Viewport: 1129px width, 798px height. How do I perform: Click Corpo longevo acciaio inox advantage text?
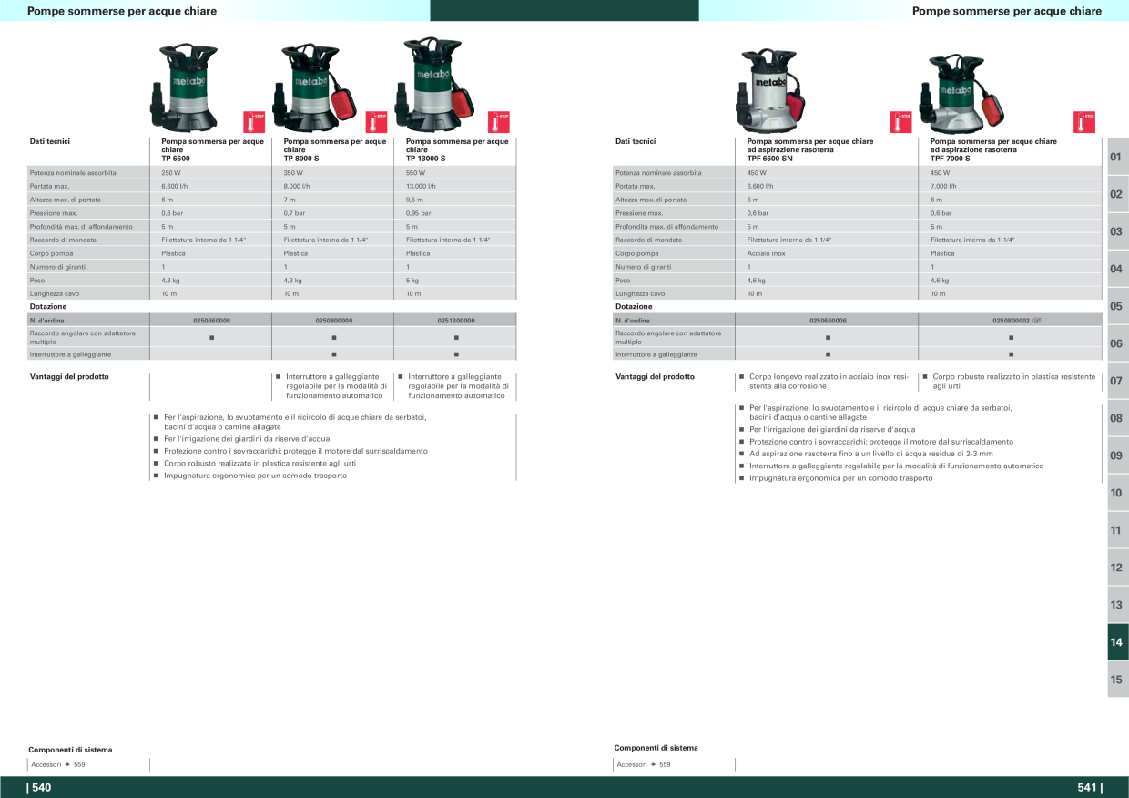click(829, 381)
